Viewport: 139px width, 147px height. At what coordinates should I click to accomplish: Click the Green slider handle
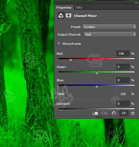pos(97,73)
